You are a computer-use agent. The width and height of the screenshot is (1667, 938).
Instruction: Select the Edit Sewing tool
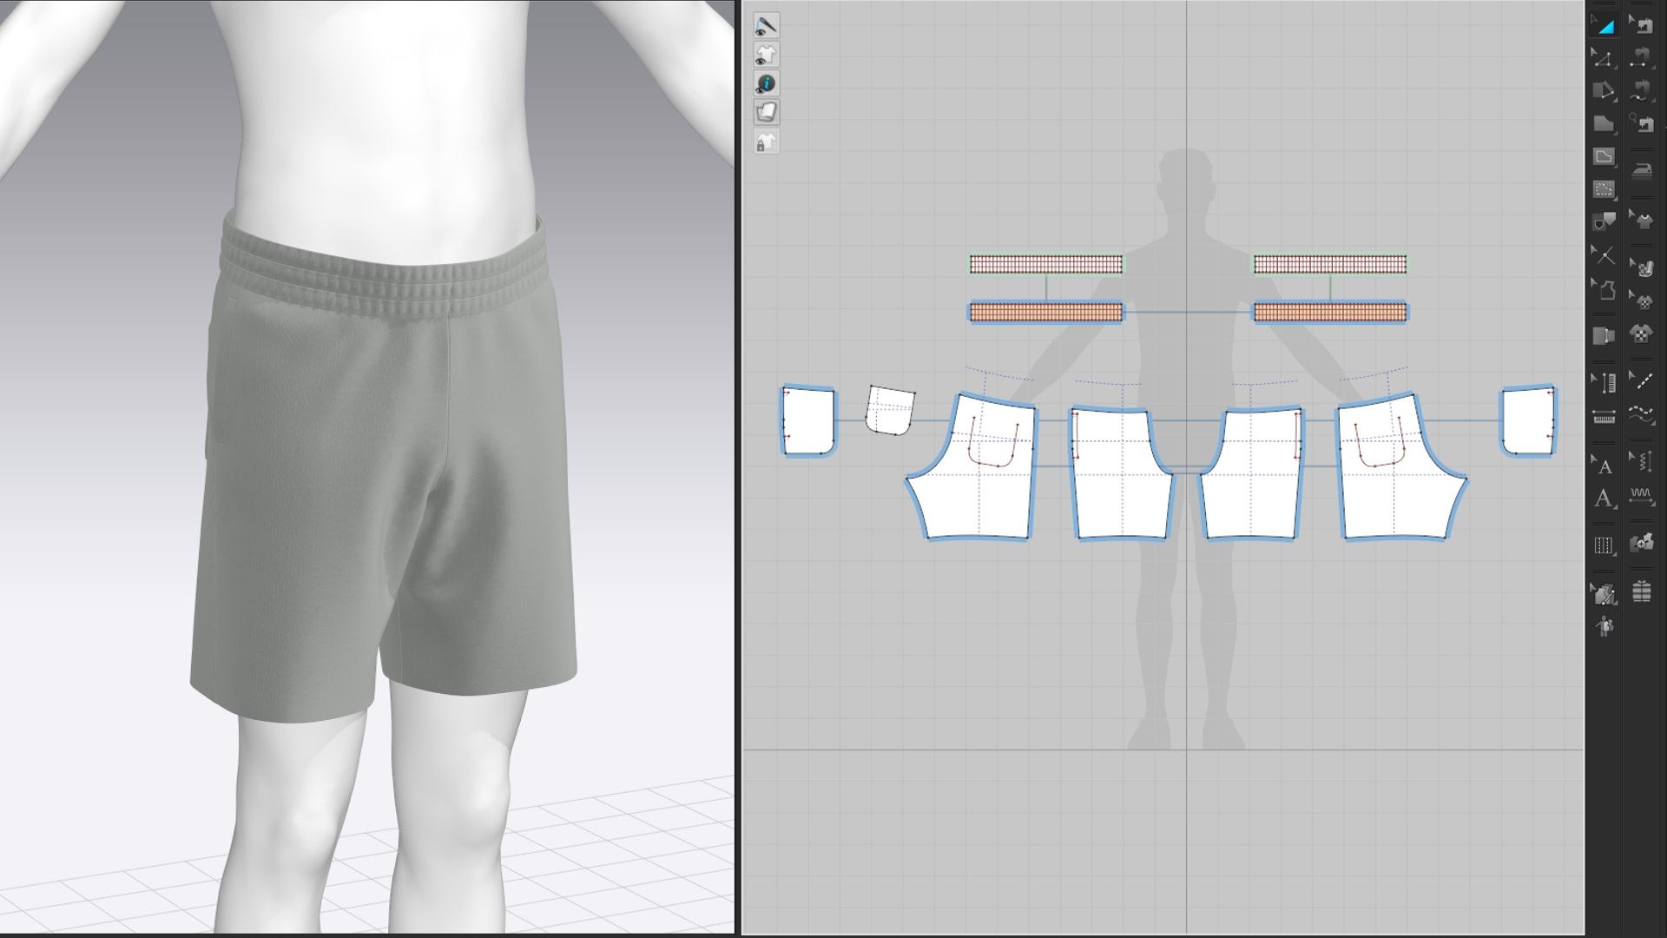click(x=1641, y=26)
